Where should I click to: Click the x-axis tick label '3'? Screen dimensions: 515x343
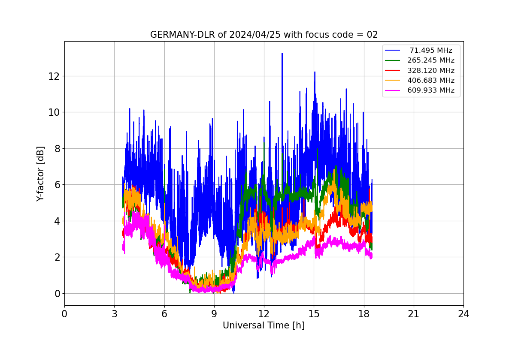pos(114,314)
